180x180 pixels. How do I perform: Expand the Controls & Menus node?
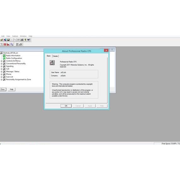tap(2, 61)
